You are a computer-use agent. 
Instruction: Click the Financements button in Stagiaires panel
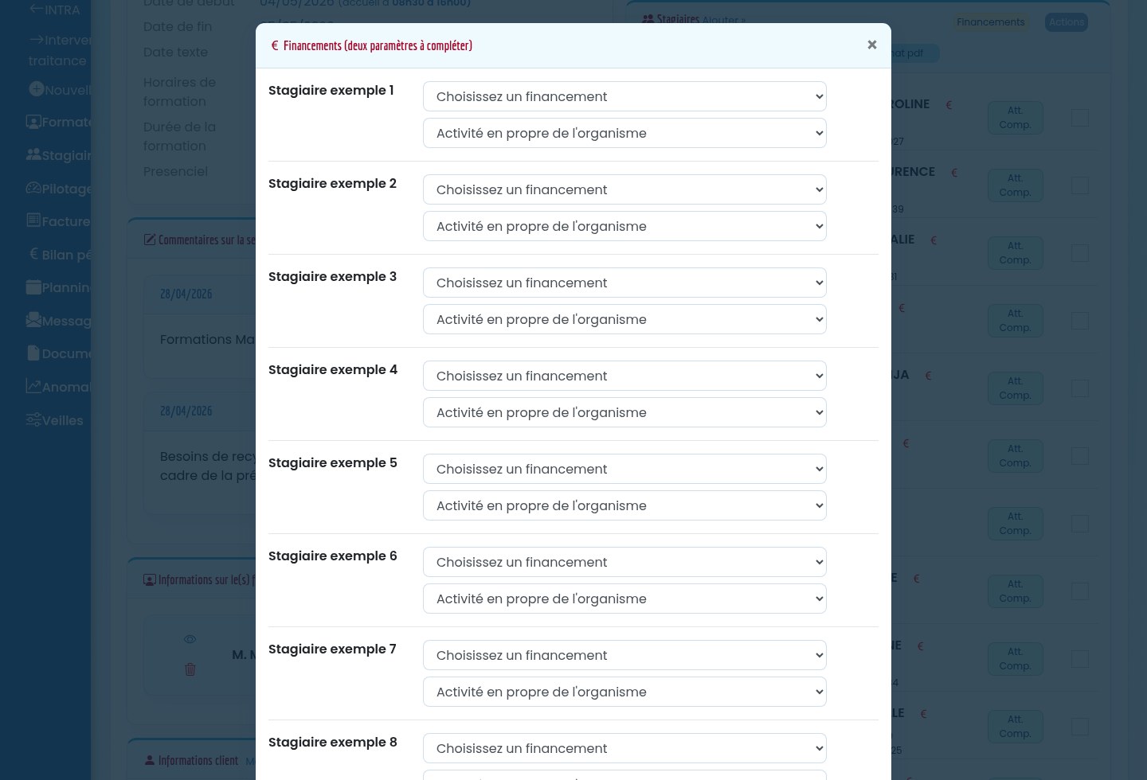[991, 22]
